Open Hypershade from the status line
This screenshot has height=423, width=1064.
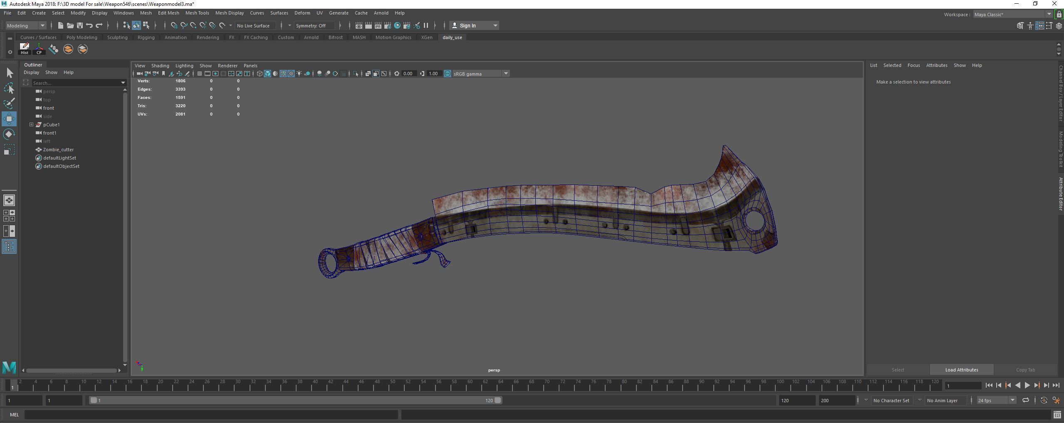[397, 25]
